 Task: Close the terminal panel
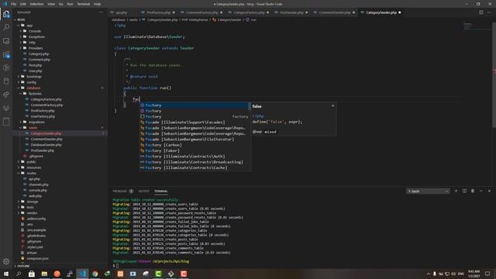point(489,191)
